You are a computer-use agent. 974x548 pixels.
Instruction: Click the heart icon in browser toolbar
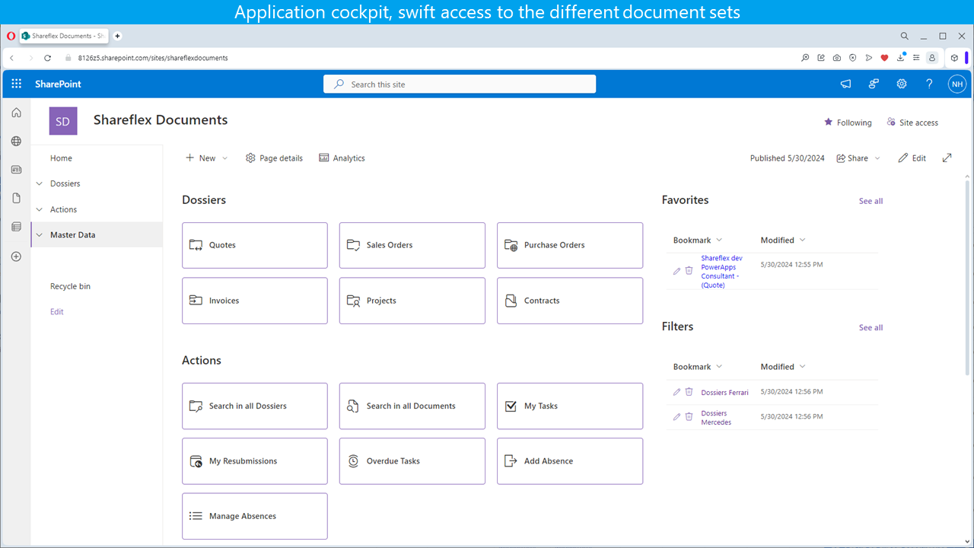pyautogui.click(x=884, y=58)
